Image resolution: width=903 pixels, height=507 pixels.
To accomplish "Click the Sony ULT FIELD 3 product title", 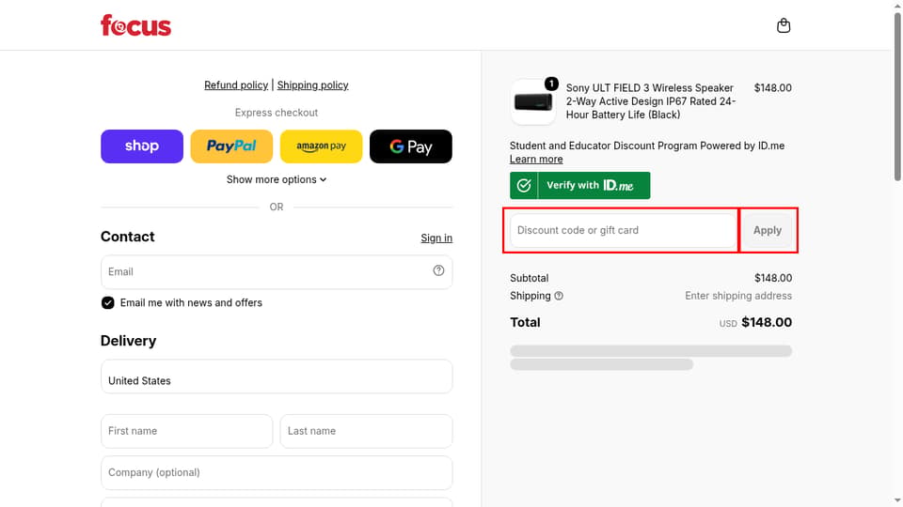I will point(651,101).
